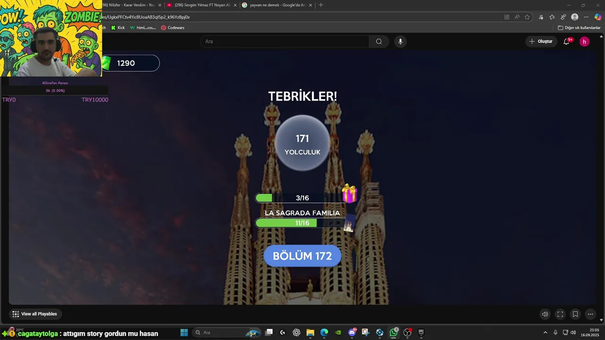The height and width of the screenshot is (340, 605).
Task: Switch to Nilüfer - Karar Verdim tab
Action: click(x=129, y=5)
